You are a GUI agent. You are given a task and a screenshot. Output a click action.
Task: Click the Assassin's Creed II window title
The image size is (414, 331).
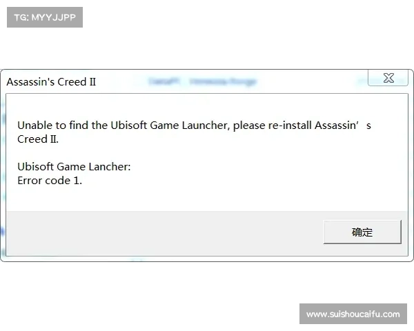click(51, 82)
